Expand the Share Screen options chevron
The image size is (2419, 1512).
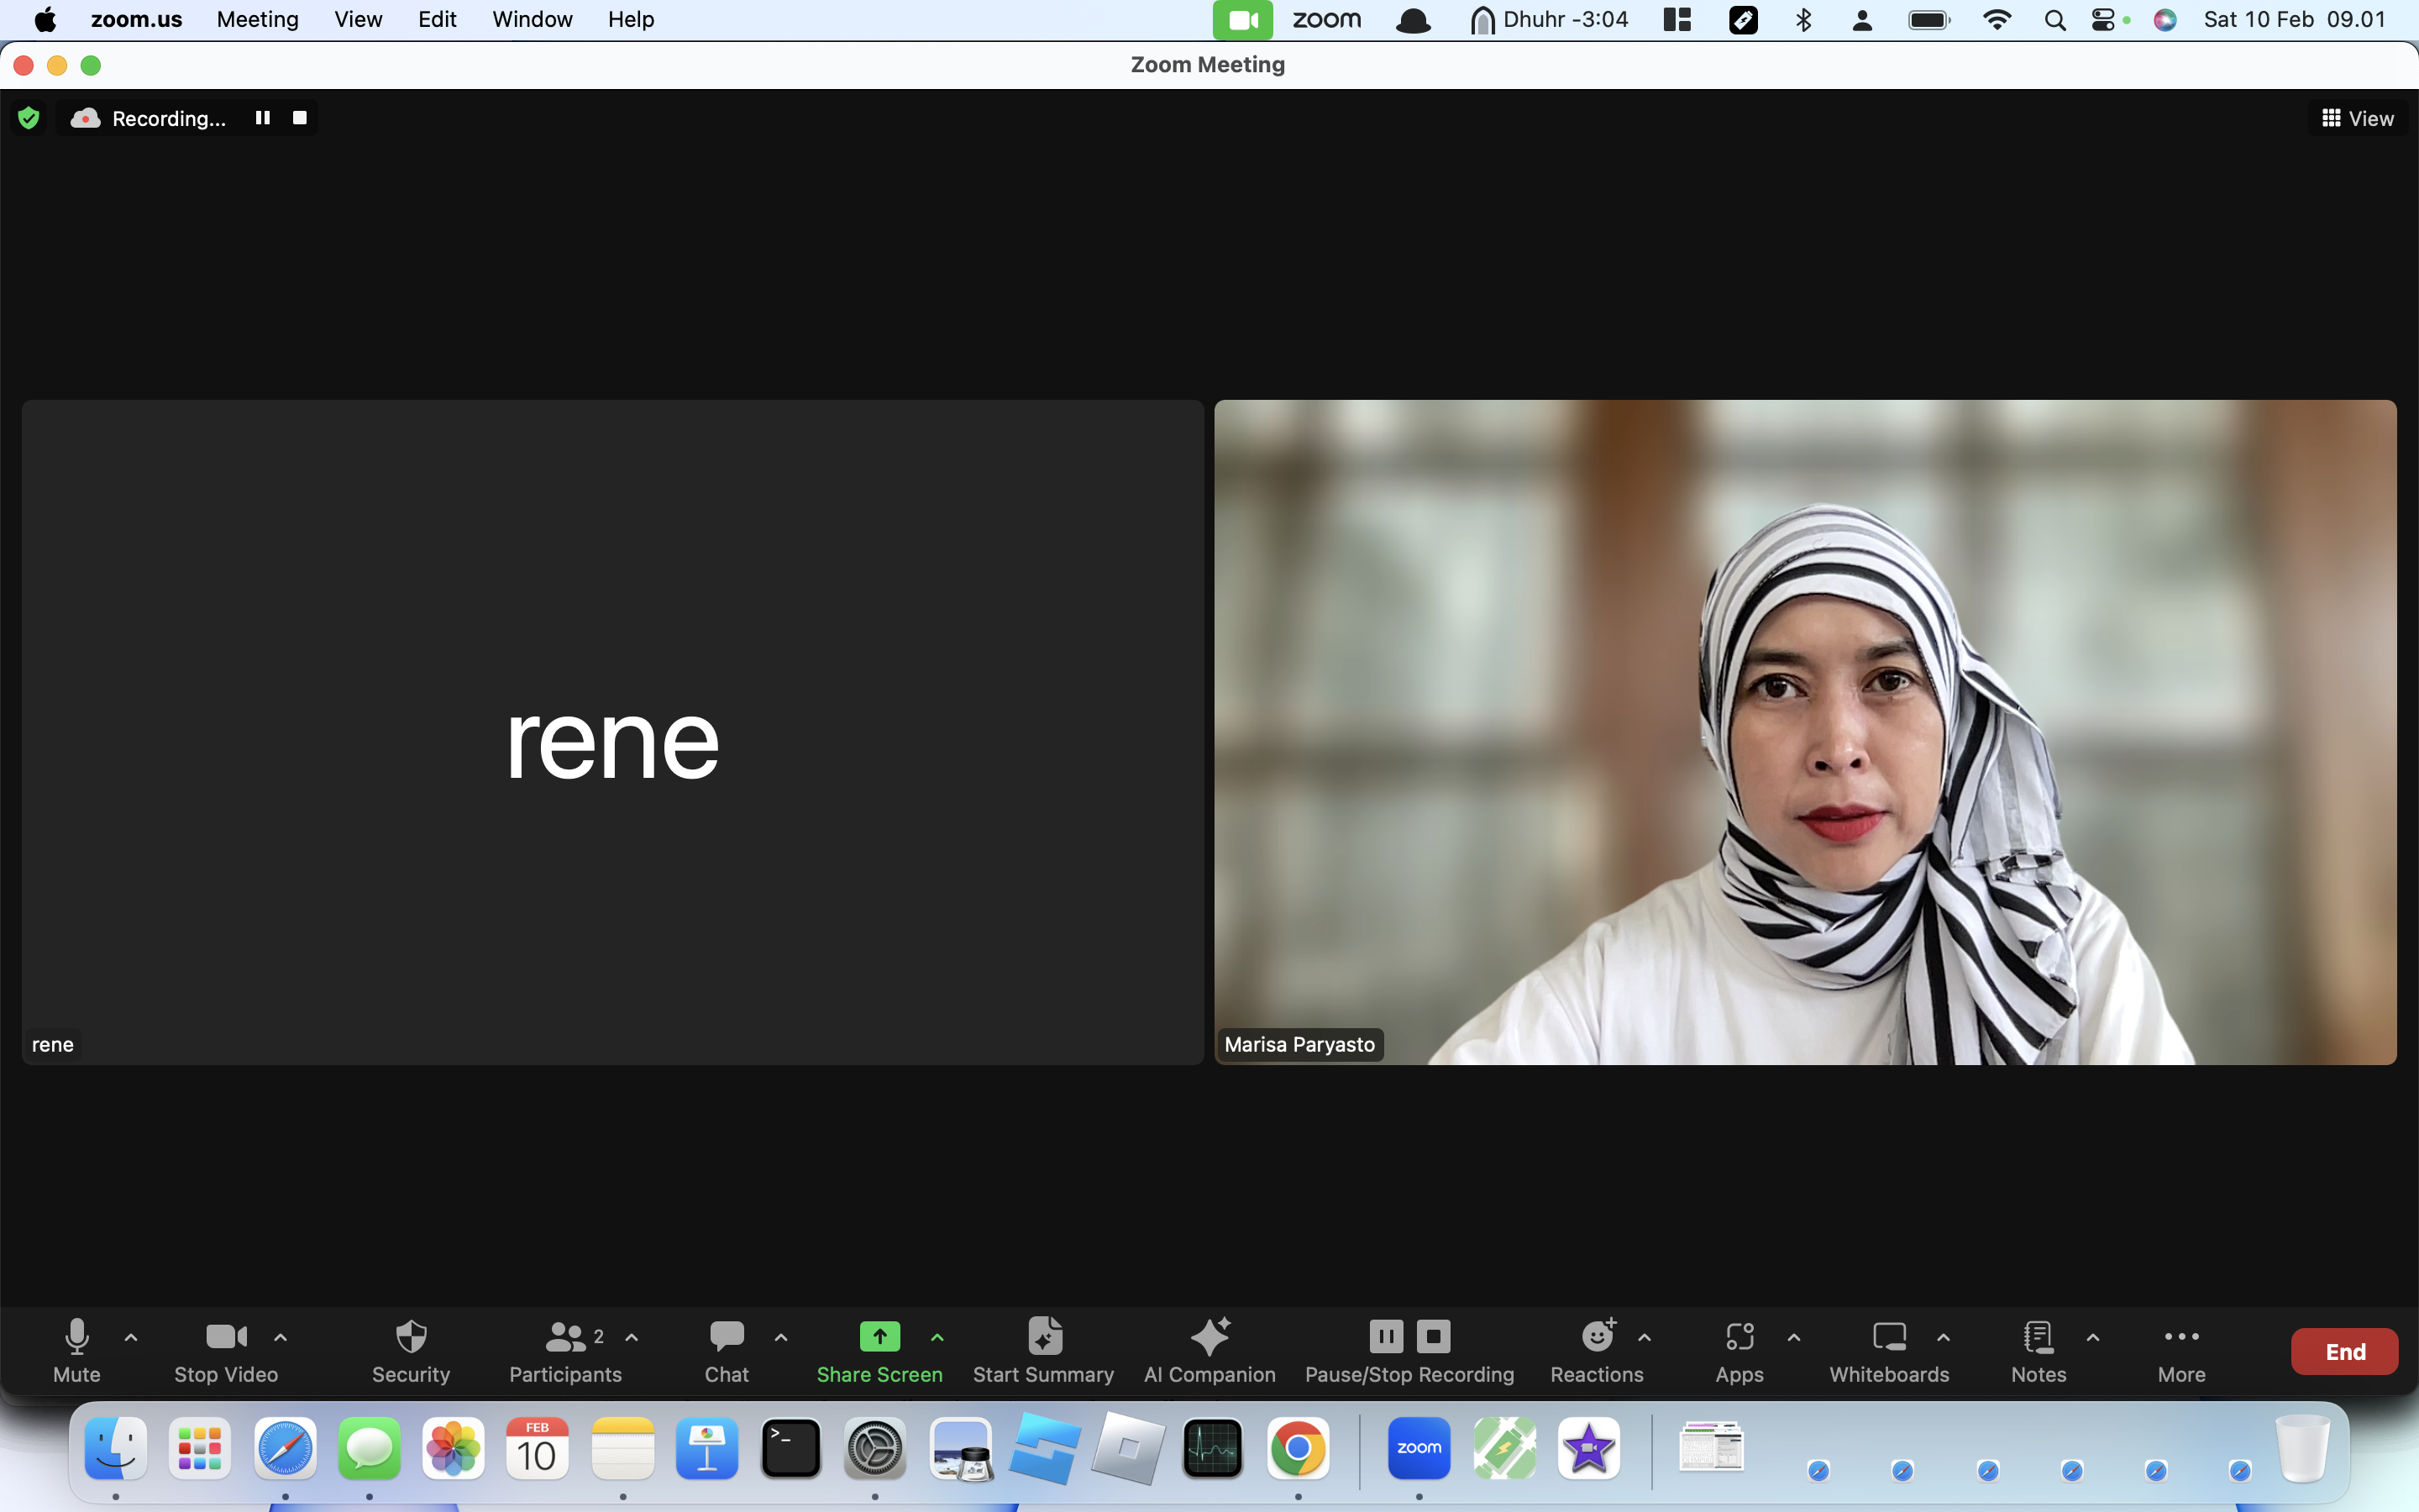[937, 1337]
